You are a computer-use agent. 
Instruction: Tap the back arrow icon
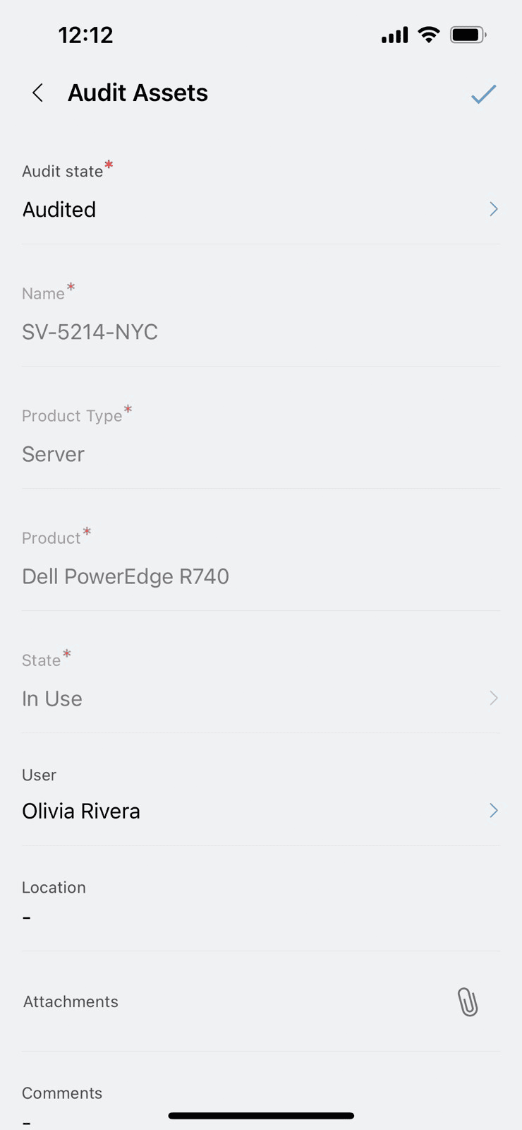tap(38, 93)
